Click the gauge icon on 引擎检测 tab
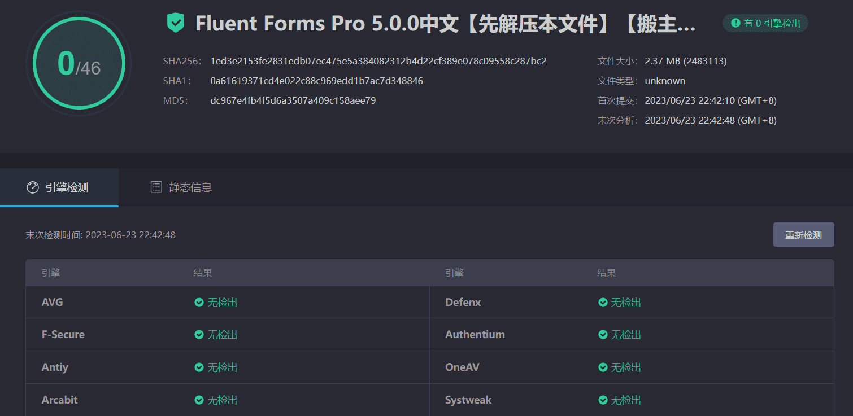 33,187
